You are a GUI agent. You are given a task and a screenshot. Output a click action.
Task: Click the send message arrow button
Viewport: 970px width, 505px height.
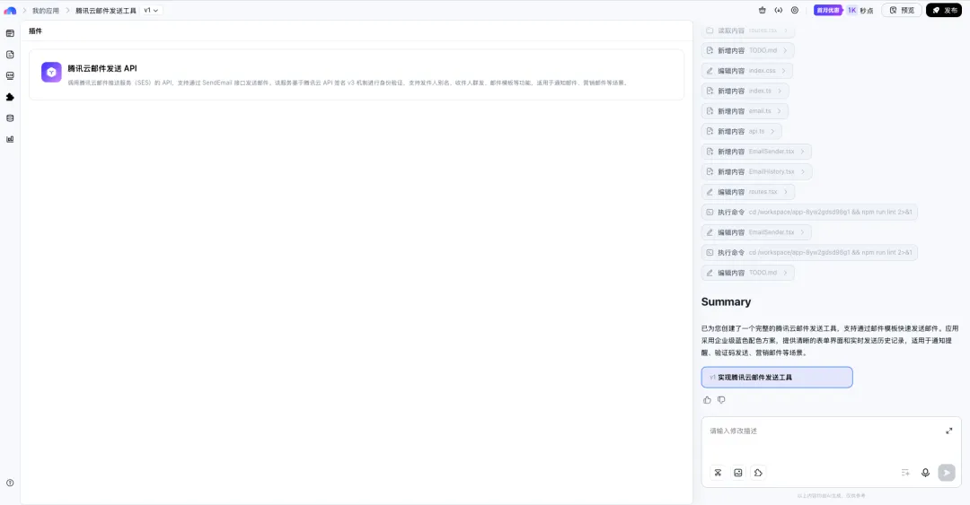click(947, 473)
